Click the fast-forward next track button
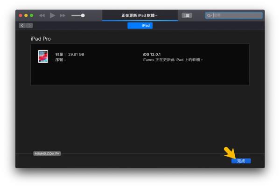 click(63, 16)
